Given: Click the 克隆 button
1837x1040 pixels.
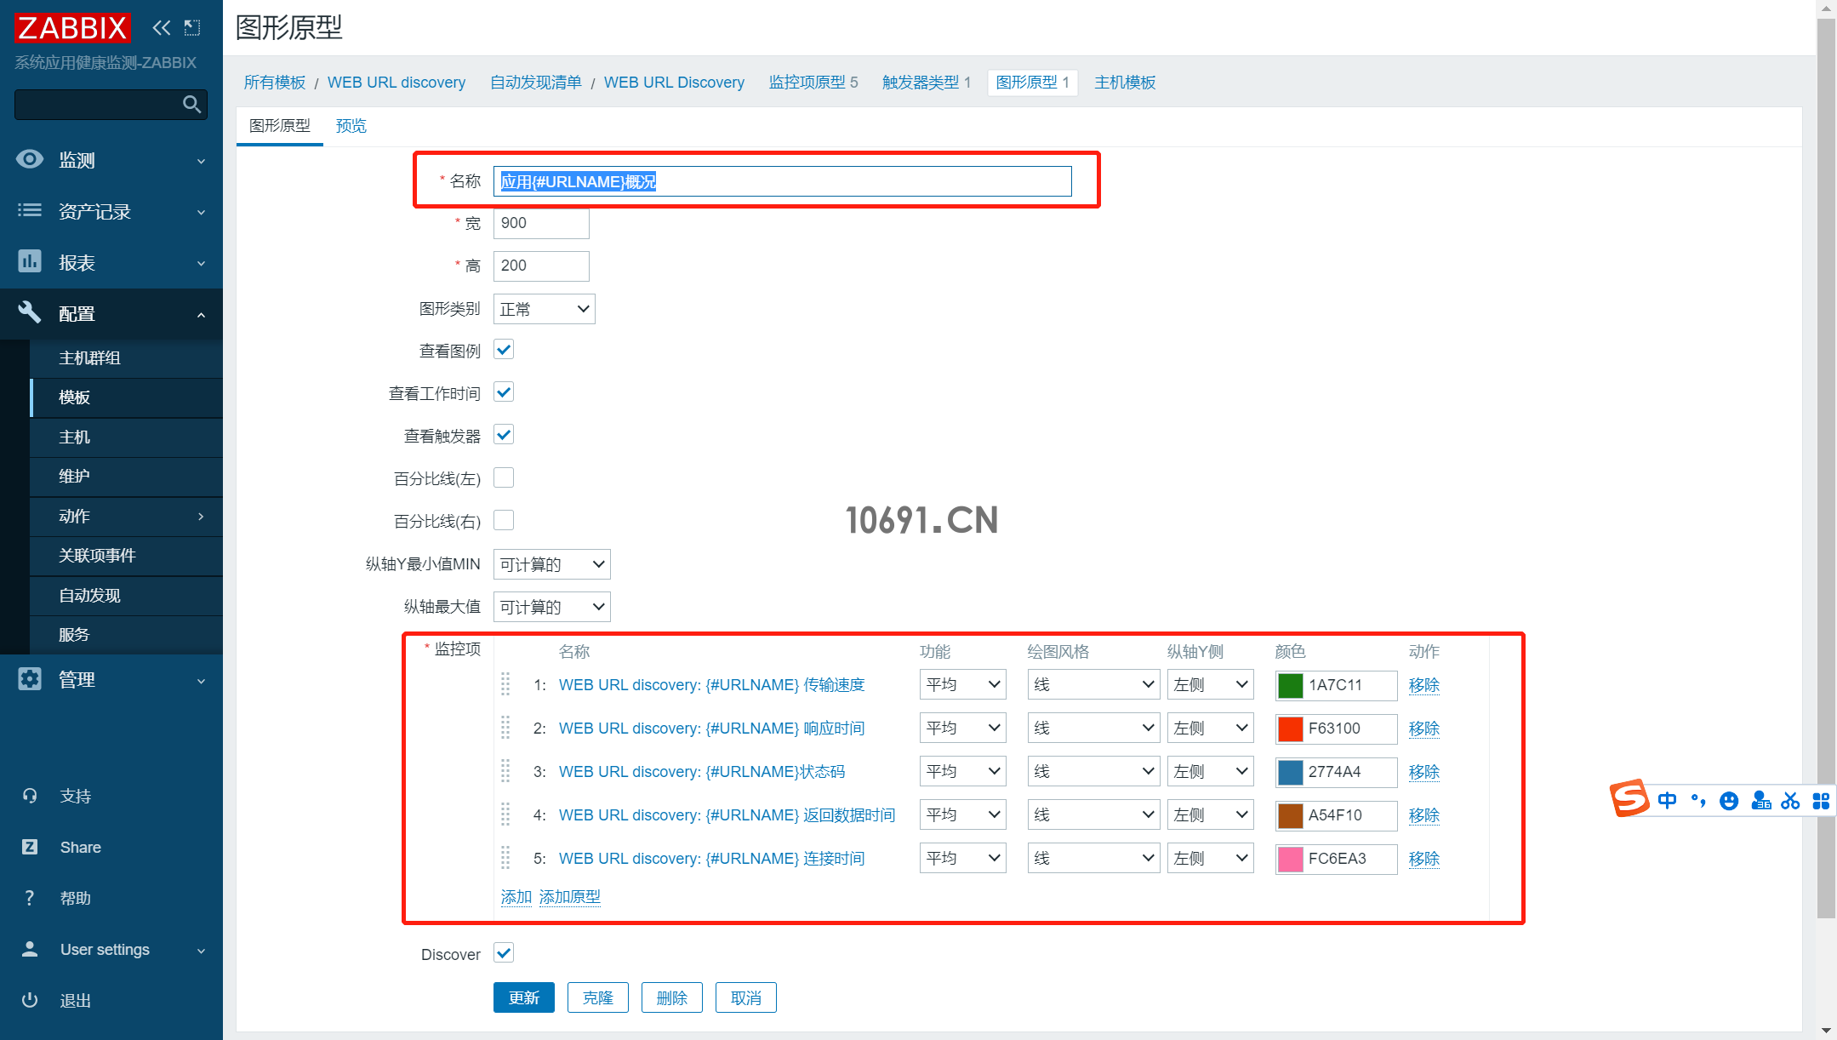Looking at the screenshot, I should [598, 997].
